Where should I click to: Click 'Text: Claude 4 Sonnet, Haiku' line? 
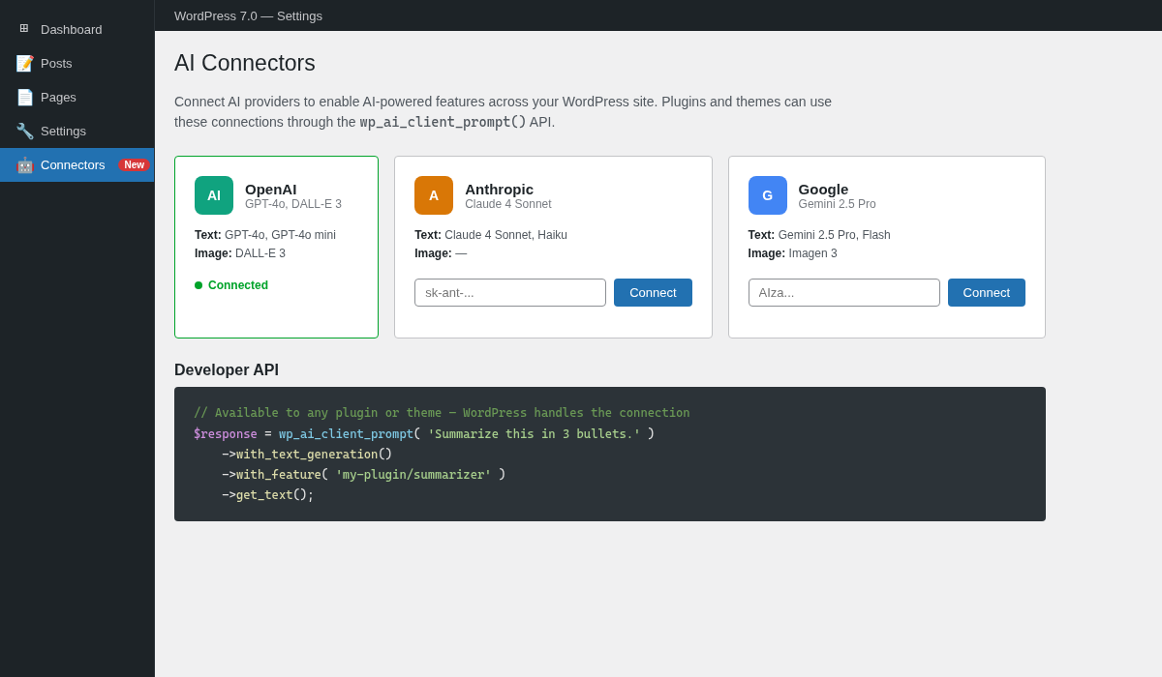(491, 235)
